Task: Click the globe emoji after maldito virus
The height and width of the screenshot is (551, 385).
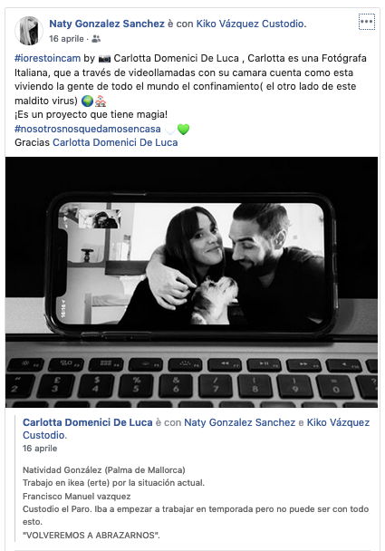Action: [87, 101]
